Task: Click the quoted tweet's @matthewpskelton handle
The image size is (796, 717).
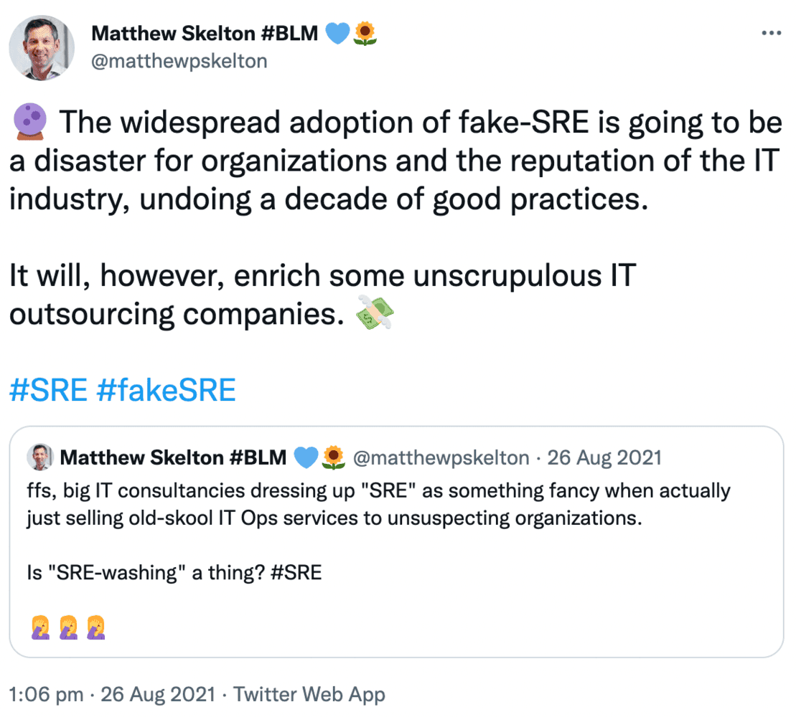Action: [441, 457]
